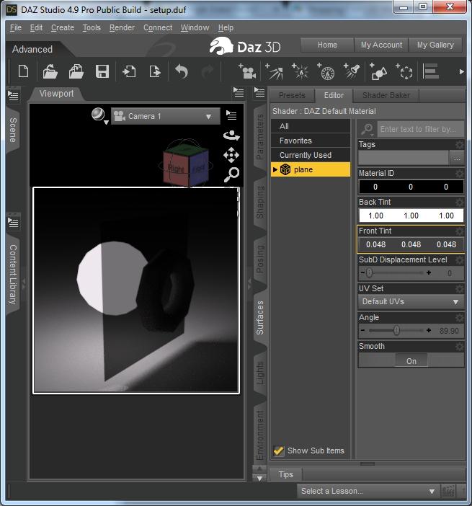The image size is (472, 506).
Task: Save the scene with the floppy disk icon
Action: 102,71
